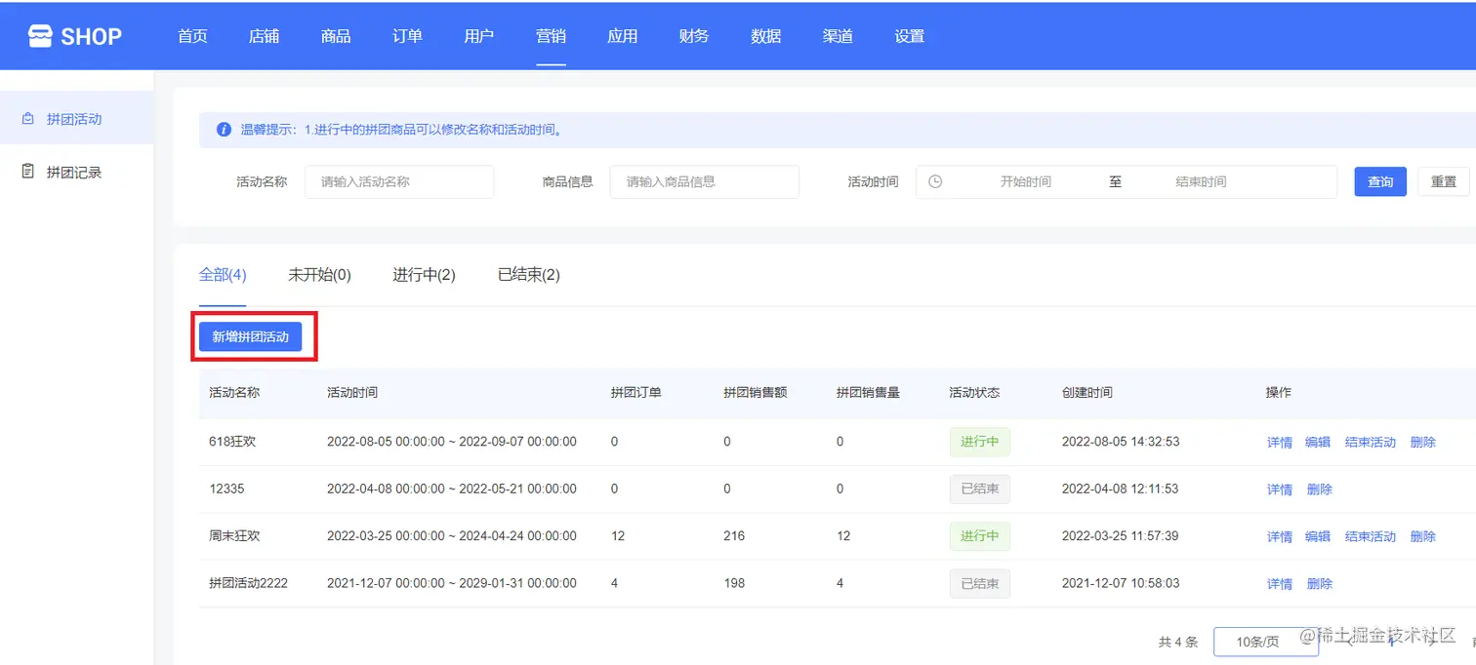Select 拼团活动 in the sidebar
The width and height of the screenshot is (1476, 665).
coord(76,118)
